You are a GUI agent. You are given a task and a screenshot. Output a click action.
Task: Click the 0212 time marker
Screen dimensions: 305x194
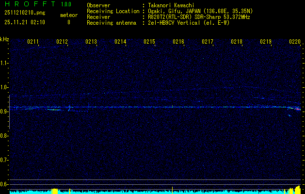[x=62, y=41]
